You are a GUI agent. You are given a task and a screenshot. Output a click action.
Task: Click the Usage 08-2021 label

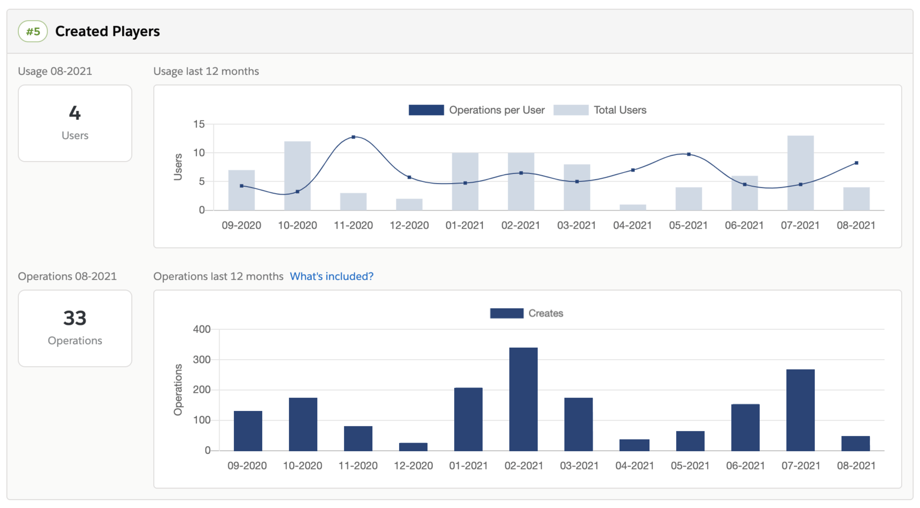point(55,71)
